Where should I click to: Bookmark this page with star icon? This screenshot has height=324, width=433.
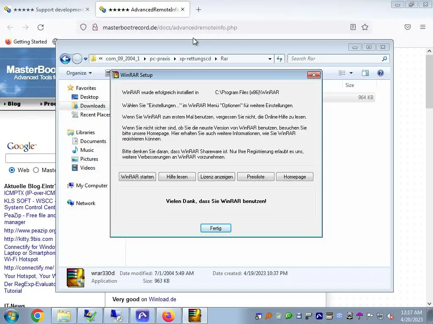(x=365, y=27)
